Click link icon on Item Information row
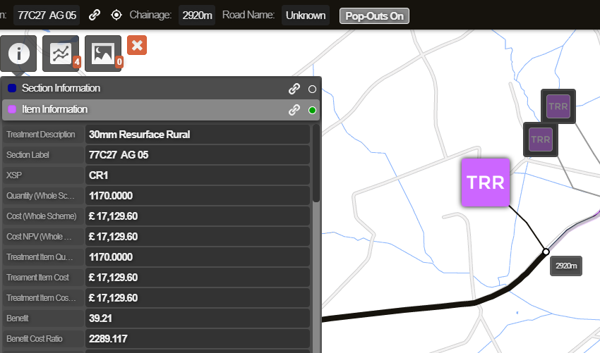Image resolution: width=600 pixels, height=353 pixels. (294, 110)
